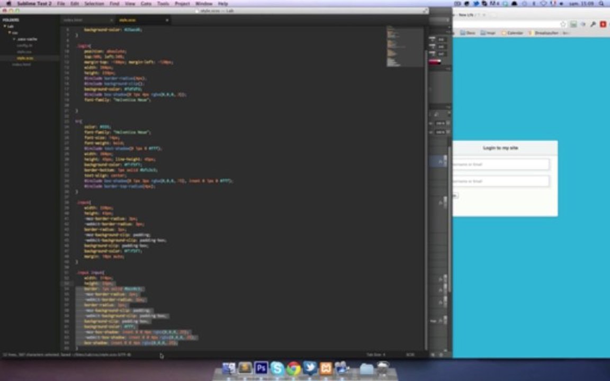Click the Sublime Text 2 application menu
Screen dimensions: 610x381
(x=34, y=4)
